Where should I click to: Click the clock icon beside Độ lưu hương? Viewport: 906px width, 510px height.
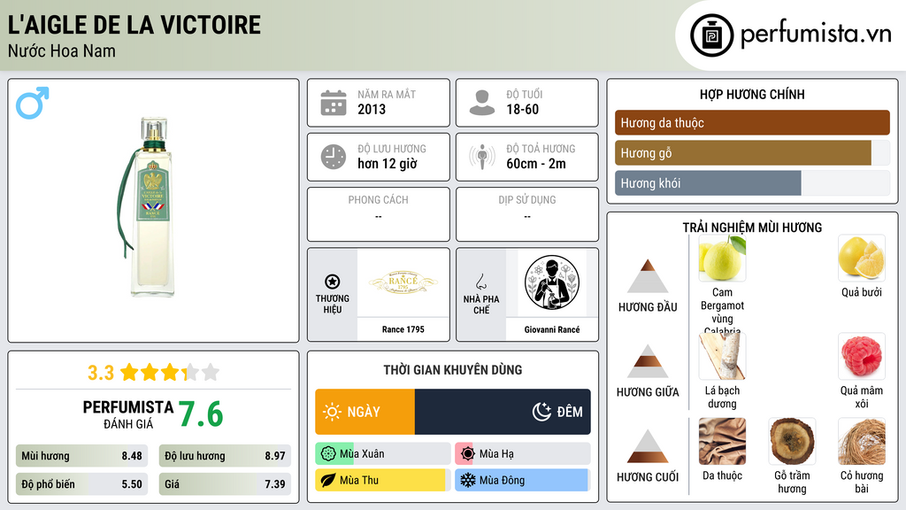(x=334, y=157)
